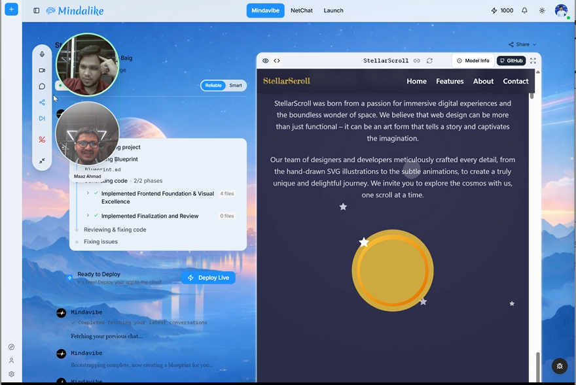This screenshot has height=385, width=576.
Task: Open the person icon in left rail
Action: point(11,360)
